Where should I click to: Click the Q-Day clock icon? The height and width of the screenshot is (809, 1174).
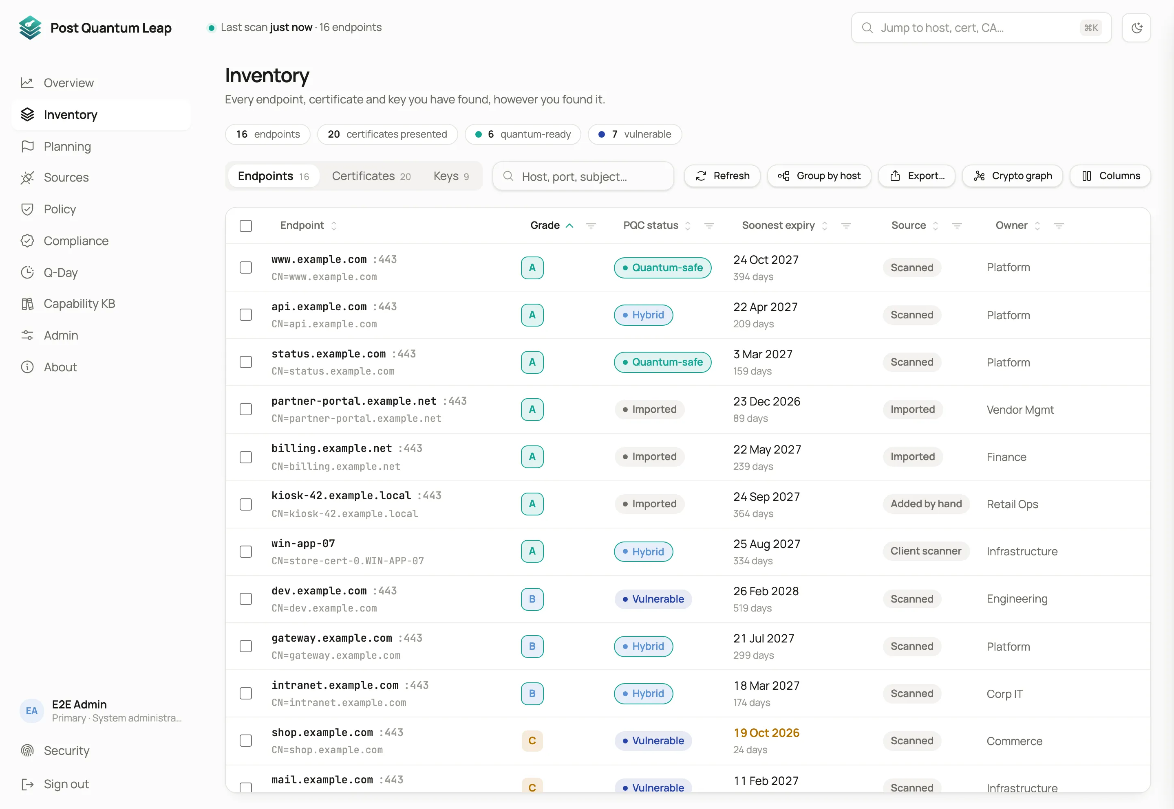tap(27, 273)
